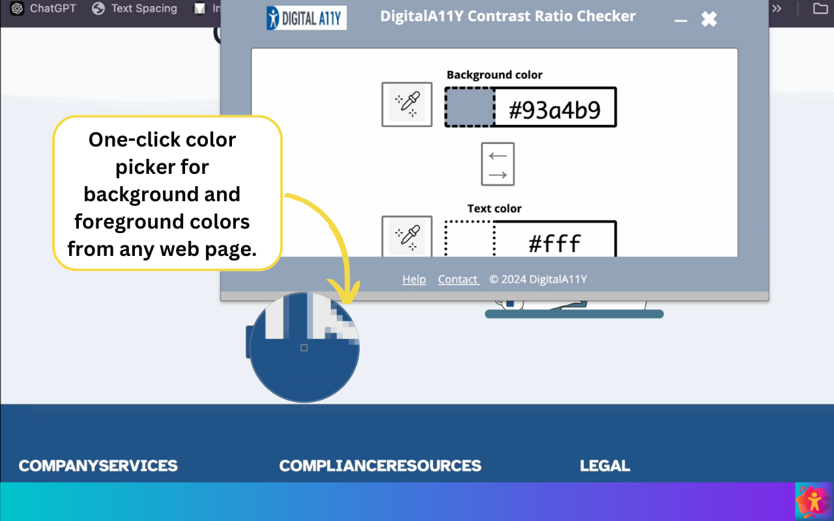
Task: Show more bookmarks via chevron
Action: click(776, 8)
